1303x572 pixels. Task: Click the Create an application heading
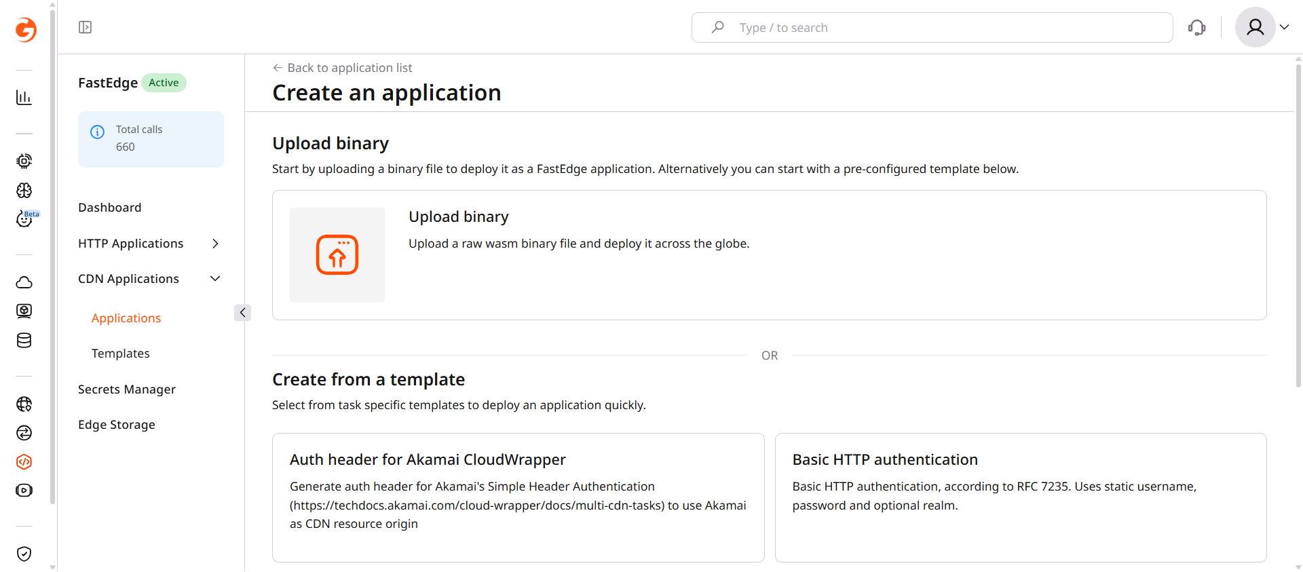387,93
